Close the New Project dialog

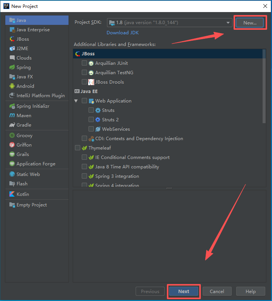[265, 6]
